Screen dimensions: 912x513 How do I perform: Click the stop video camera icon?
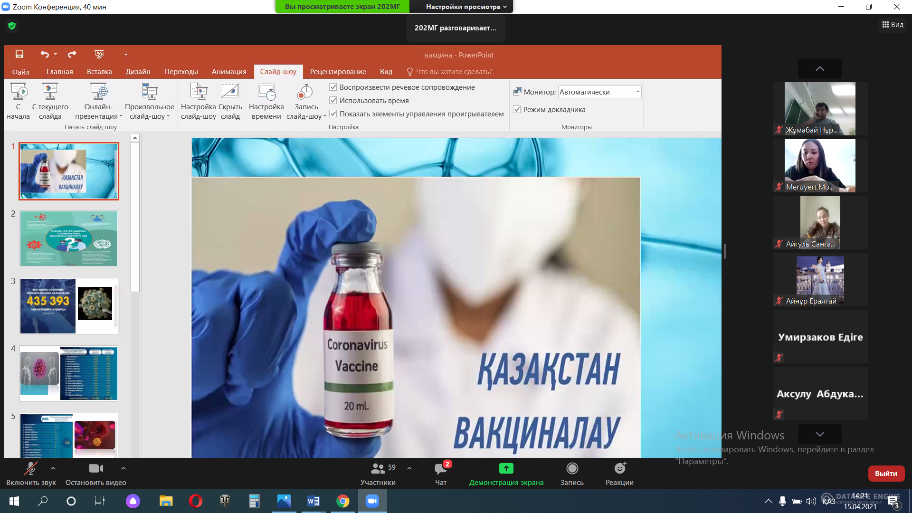click(95, 468)
